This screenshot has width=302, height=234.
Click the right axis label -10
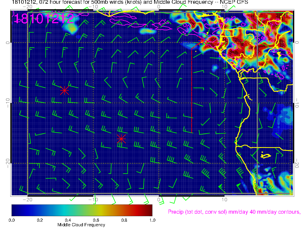tap(297, 103)
